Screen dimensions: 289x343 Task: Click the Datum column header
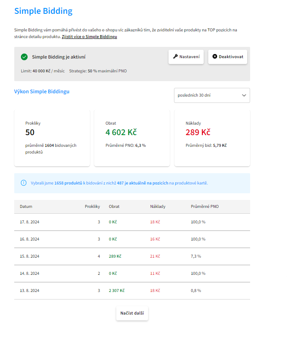26,207
